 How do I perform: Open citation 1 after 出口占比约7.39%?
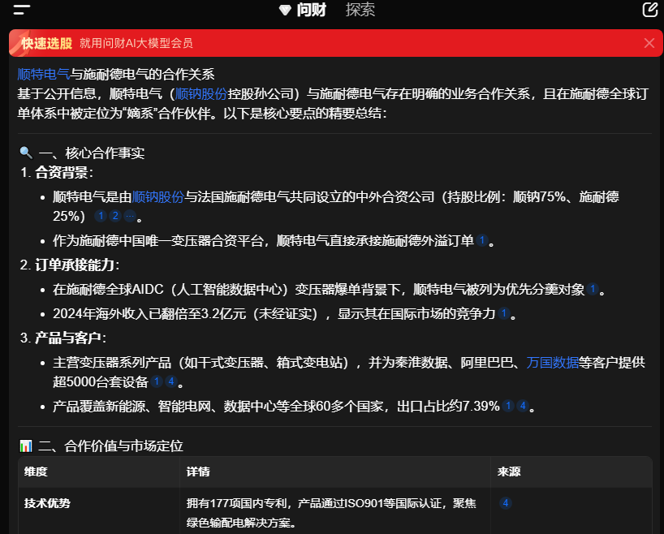pyautogui.click(x=508, y=406)
